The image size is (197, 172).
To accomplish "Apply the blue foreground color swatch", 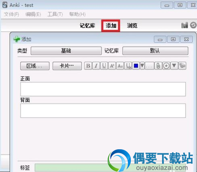I will pos(136,66).
